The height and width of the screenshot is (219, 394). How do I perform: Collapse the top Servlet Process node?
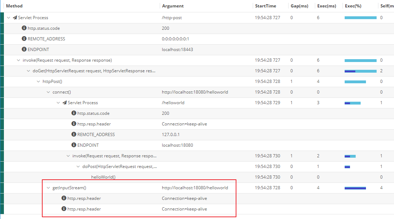click(9, 17)
